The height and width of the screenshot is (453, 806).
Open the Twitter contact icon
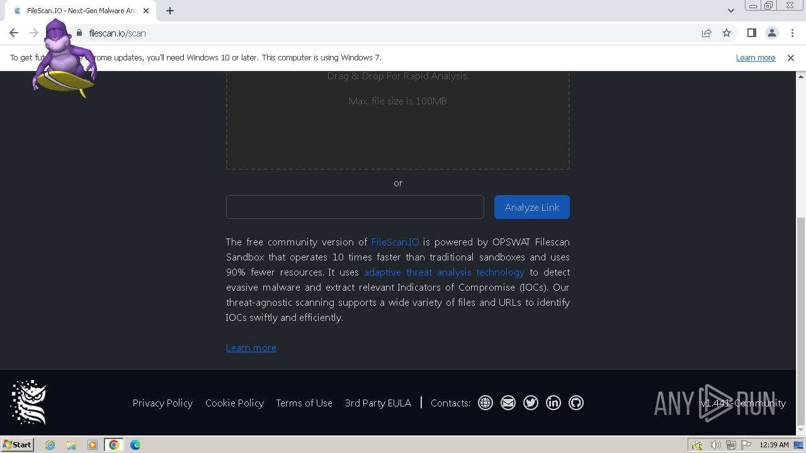[x=531, y=403]
